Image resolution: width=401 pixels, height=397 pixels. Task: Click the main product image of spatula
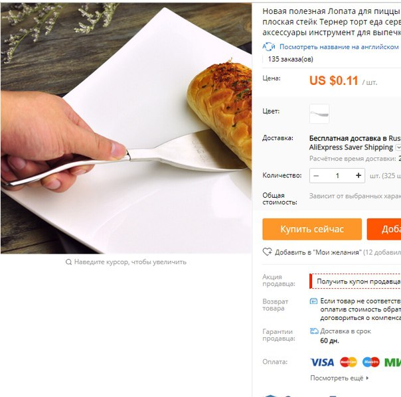pos(126,128)
